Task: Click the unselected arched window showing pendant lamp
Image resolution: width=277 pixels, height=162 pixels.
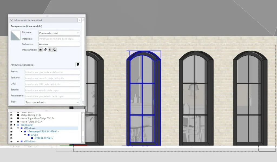Action: click(196, 99)
